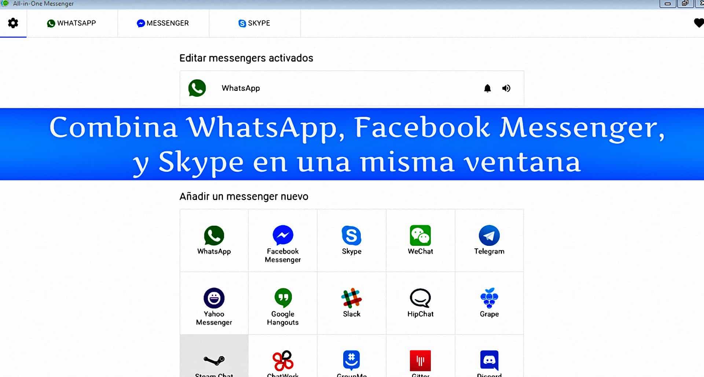Switch to the MESSENGER tab
The height and width of the screenshot is (377, 704).
pos(163,23)
